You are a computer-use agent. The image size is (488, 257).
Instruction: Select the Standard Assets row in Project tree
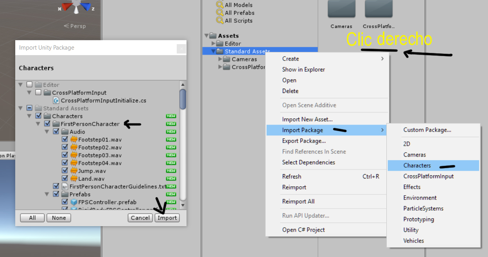(260, 51)
